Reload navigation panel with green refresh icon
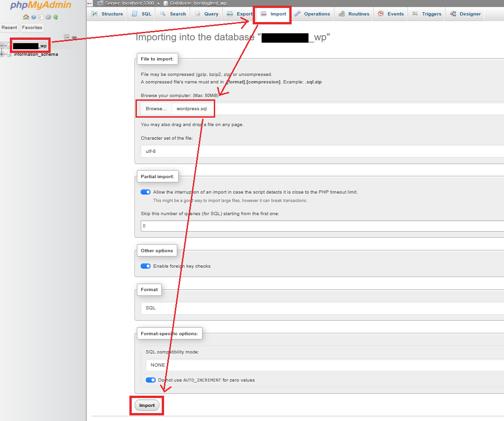504x421 pixels. [x=56, y=17]
